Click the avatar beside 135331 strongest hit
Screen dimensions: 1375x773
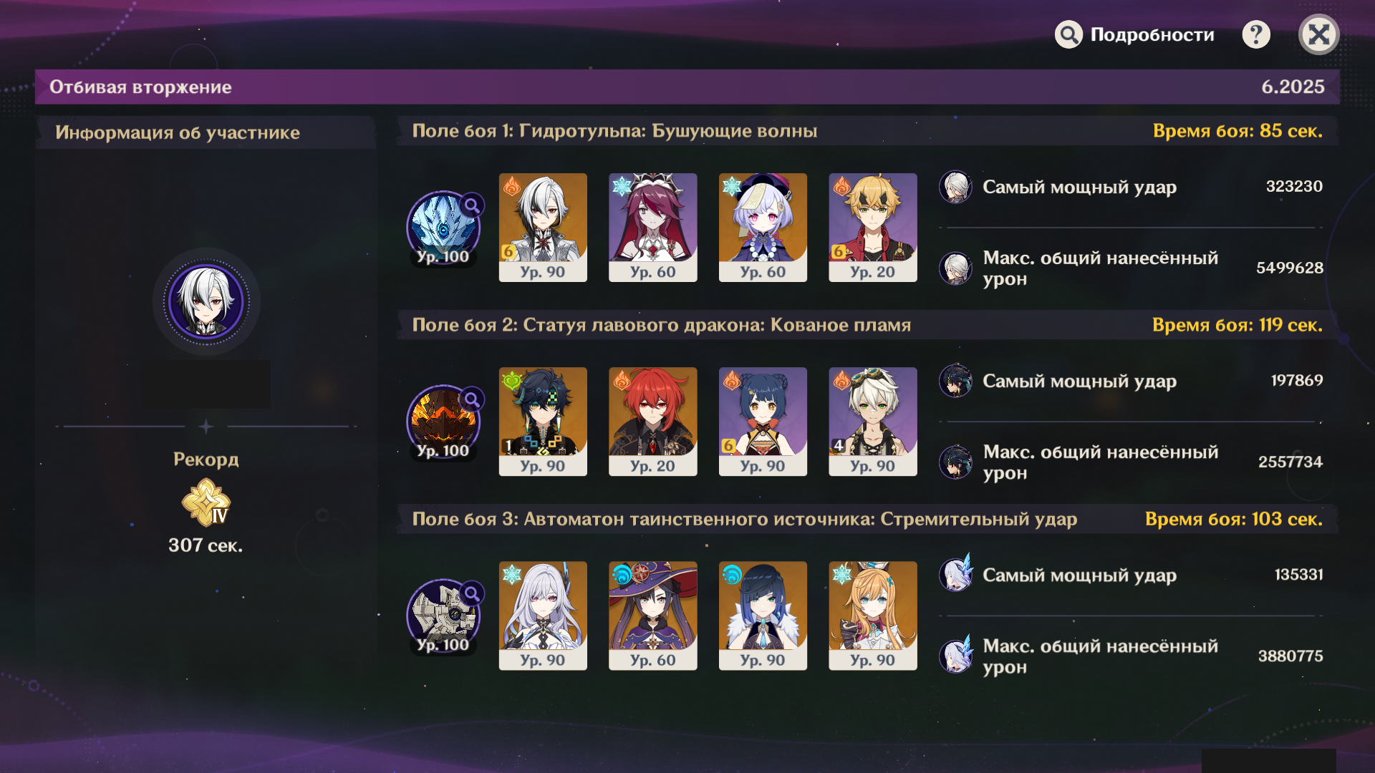(955, 574)
